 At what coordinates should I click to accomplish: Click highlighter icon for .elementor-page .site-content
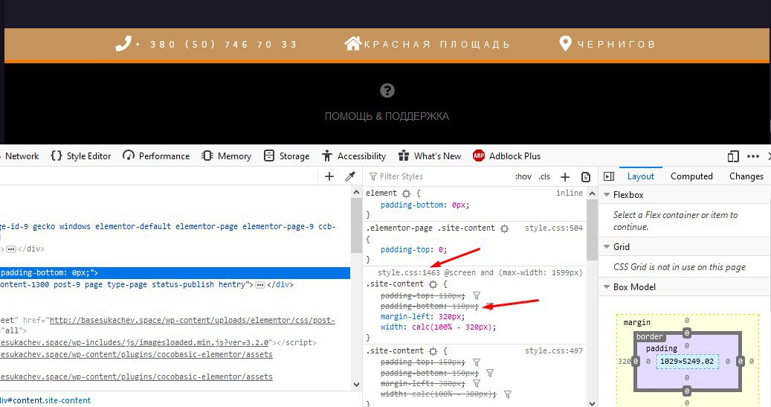pos(505,228)
